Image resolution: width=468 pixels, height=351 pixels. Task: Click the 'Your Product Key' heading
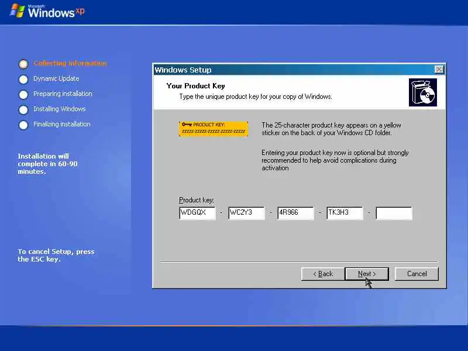click(x=195, y=86)
